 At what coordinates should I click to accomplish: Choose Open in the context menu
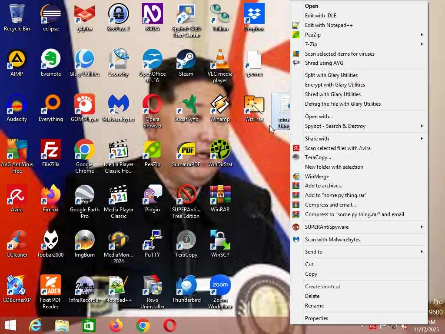point(359,6)
